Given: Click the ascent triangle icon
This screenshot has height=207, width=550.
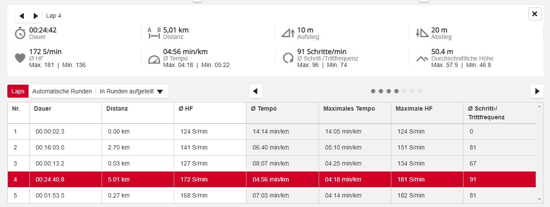Looking at the screenshot, I should tap(288, 33).
